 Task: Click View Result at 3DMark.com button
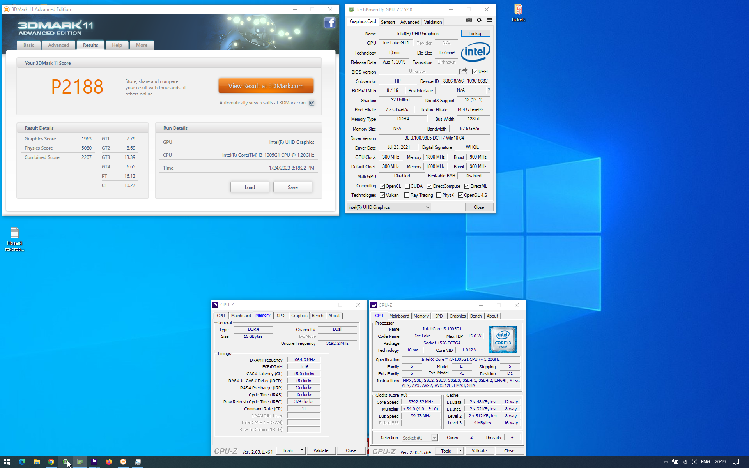266,86
